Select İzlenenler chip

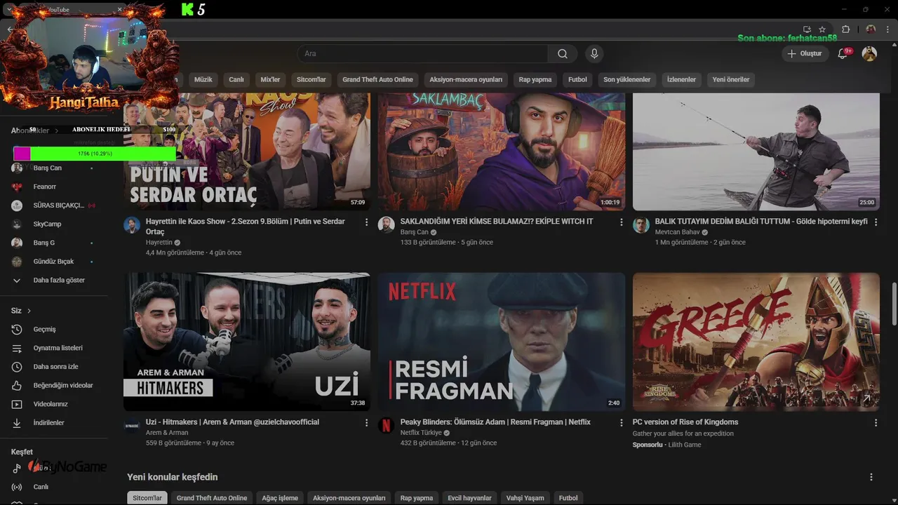(x=681, y=80)
